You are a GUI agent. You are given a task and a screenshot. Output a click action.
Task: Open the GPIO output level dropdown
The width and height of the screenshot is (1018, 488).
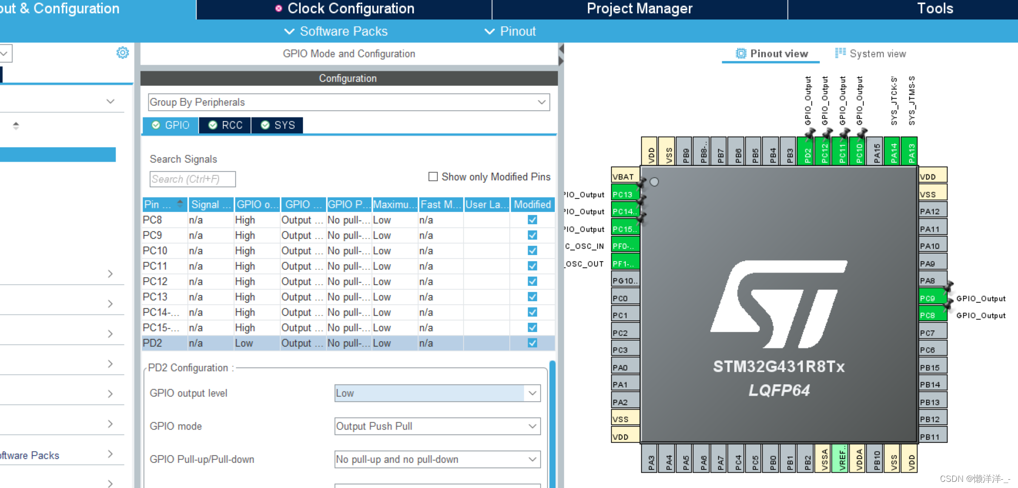coord(437,393)
